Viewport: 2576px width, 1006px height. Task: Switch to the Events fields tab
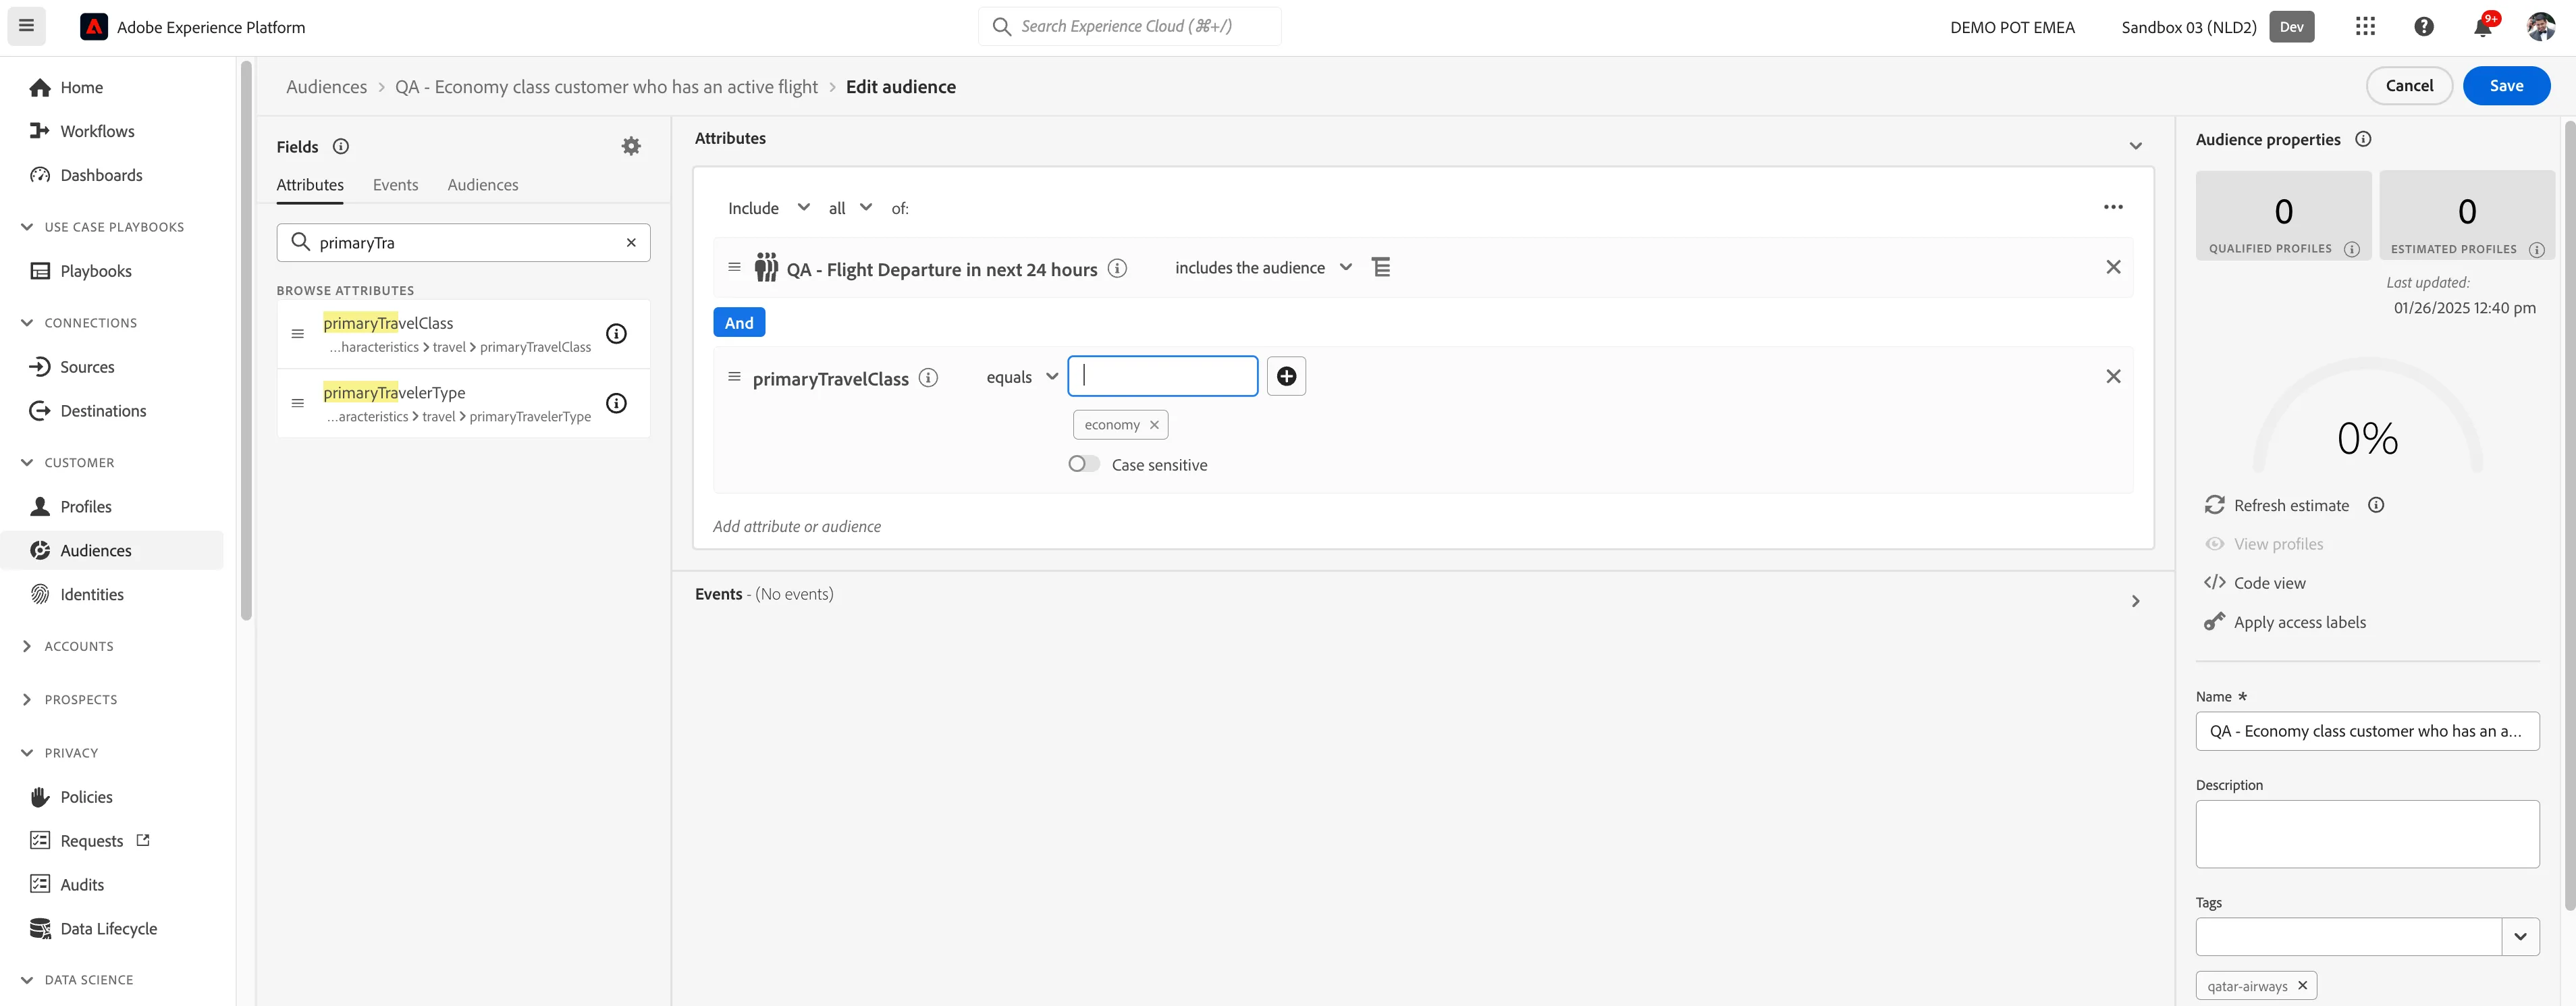(395, 185)
